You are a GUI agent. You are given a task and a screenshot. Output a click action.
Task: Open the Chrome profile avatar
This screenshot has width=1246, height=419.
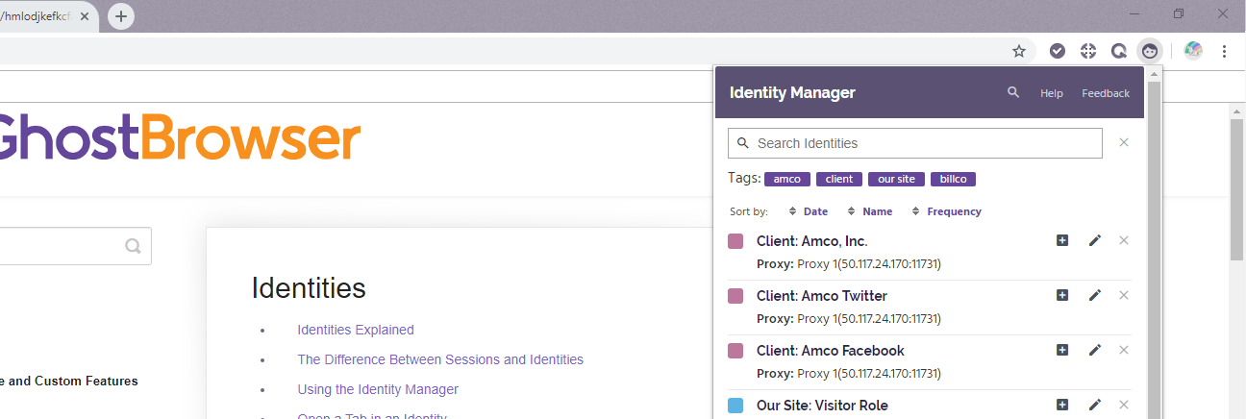pyautogui.click(x=1194, y=51)
